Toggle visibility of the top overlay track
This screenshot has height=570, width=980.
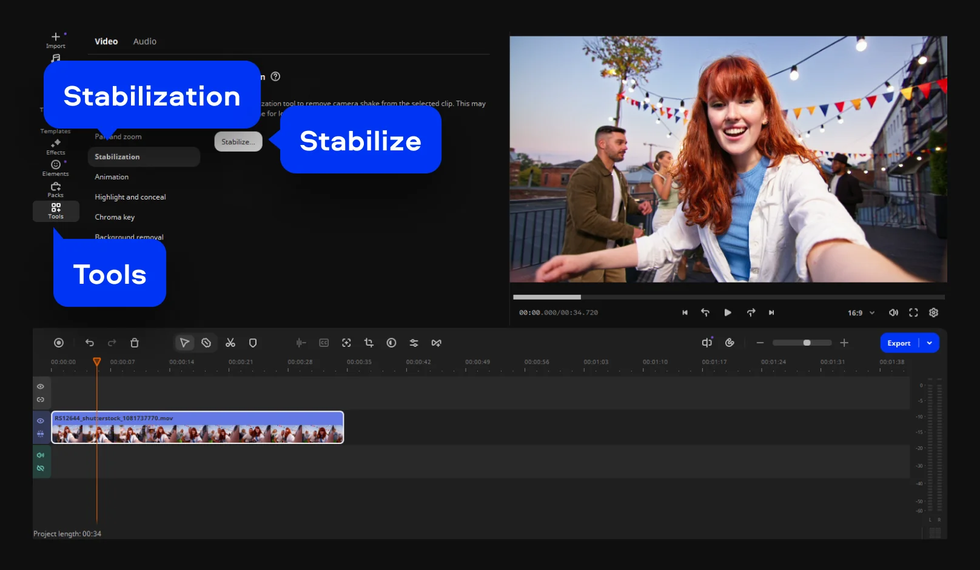pyautogui.click(x=41, y=386)
